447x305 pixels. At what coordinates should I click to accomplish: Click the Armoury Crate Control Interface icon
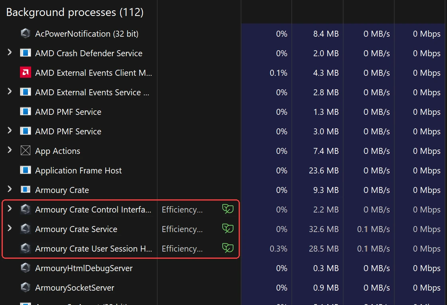tap(26, 209)
